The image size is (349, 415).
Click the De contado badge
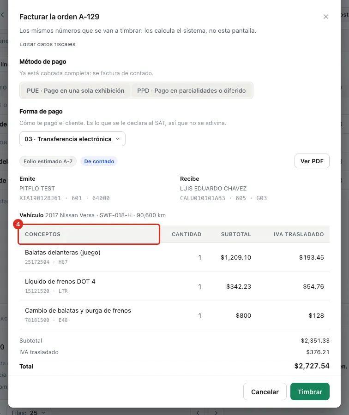(x=99, y=161)
